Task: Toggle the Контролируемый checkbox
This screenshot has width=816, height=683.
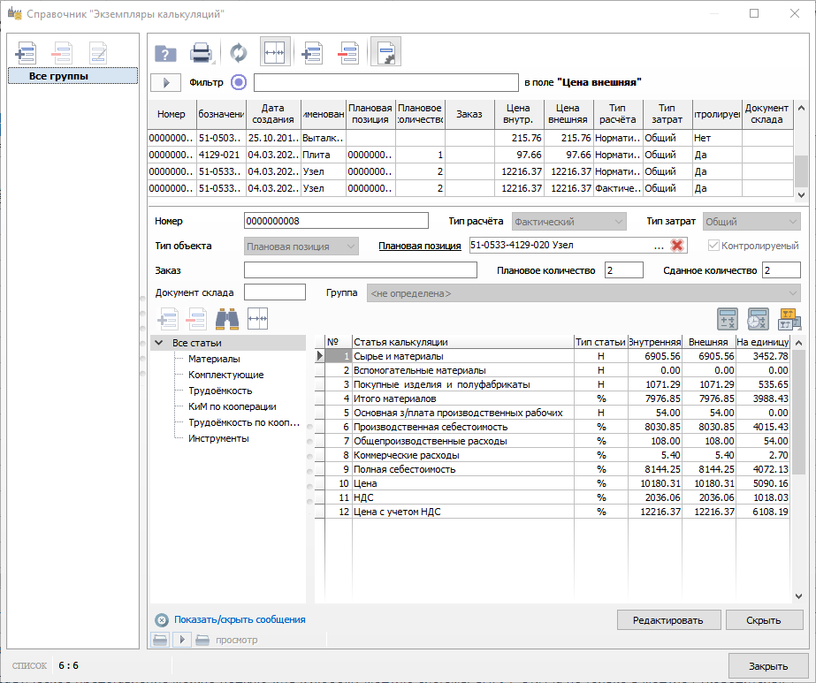Action: [713, 246]
